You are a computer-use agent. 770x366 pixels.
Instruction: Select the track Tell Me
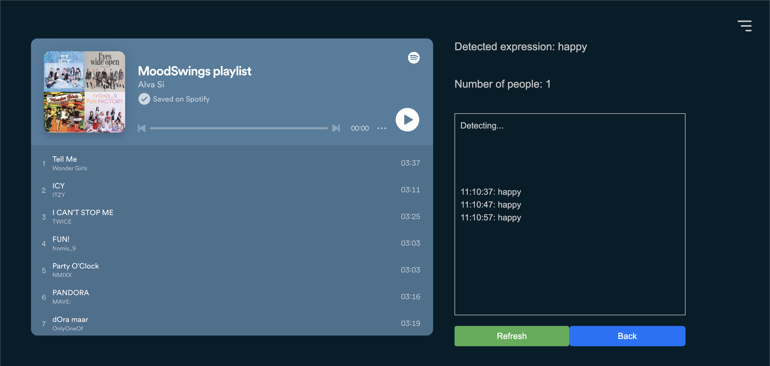click(x=64, y=159)
